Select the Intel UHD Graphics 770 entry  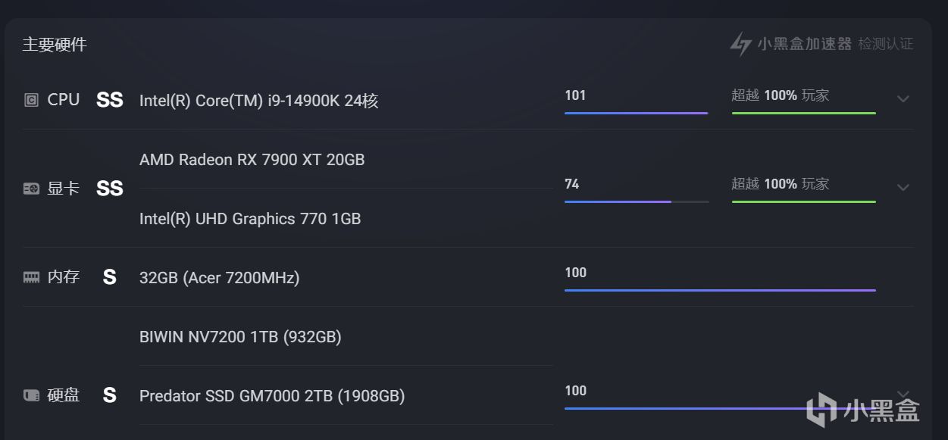coord(250,219)
